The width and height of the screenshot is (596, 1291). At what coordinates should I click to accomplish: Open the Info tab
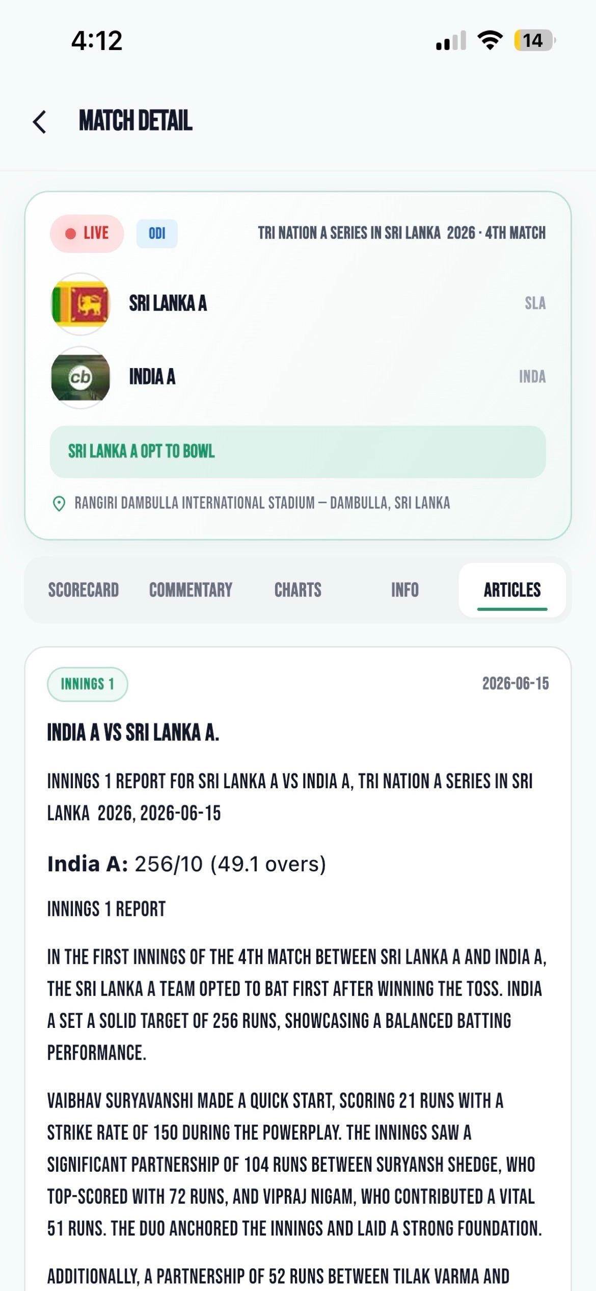tap(405, 590)
